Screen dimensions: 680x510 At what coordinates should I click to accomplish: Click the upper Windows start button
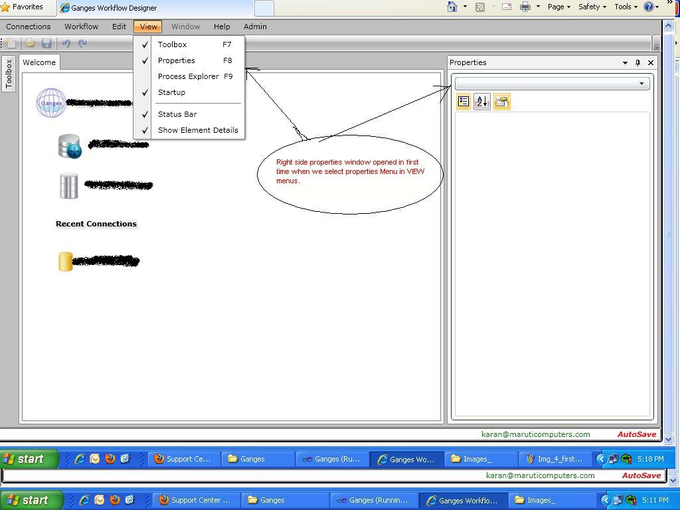coord(29,459)
